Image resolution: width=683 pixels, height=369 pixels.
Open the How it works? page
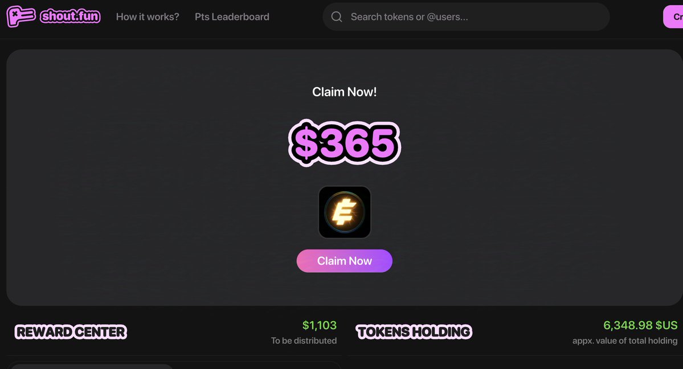tap(147, 17)
